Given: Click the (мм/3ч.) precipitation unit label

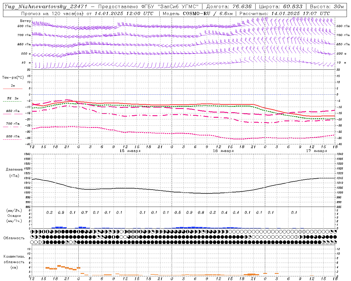Looking at the screenshot, I should 14,210.
